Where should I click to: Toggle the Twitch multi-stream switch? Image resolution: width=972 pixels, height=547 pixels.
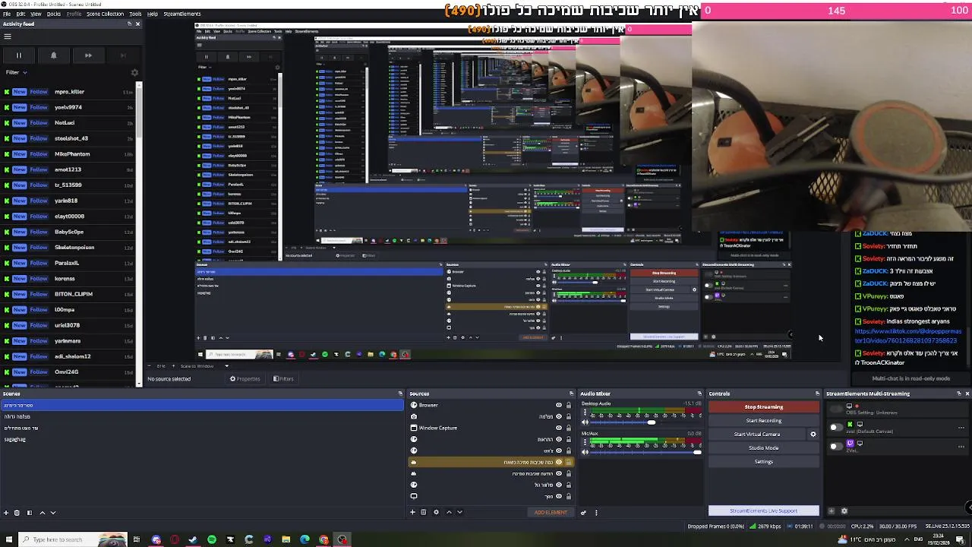point(835,446)
